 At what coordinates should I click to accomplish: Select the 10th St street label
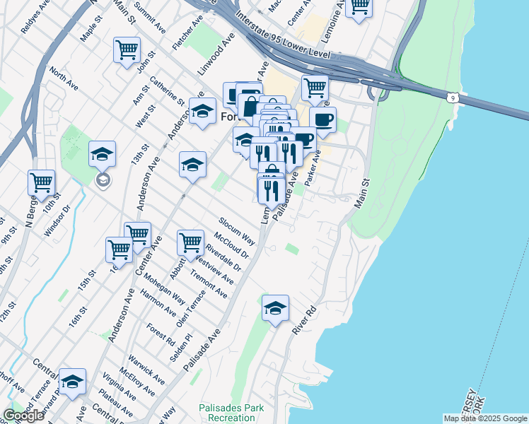pos(52,203)
